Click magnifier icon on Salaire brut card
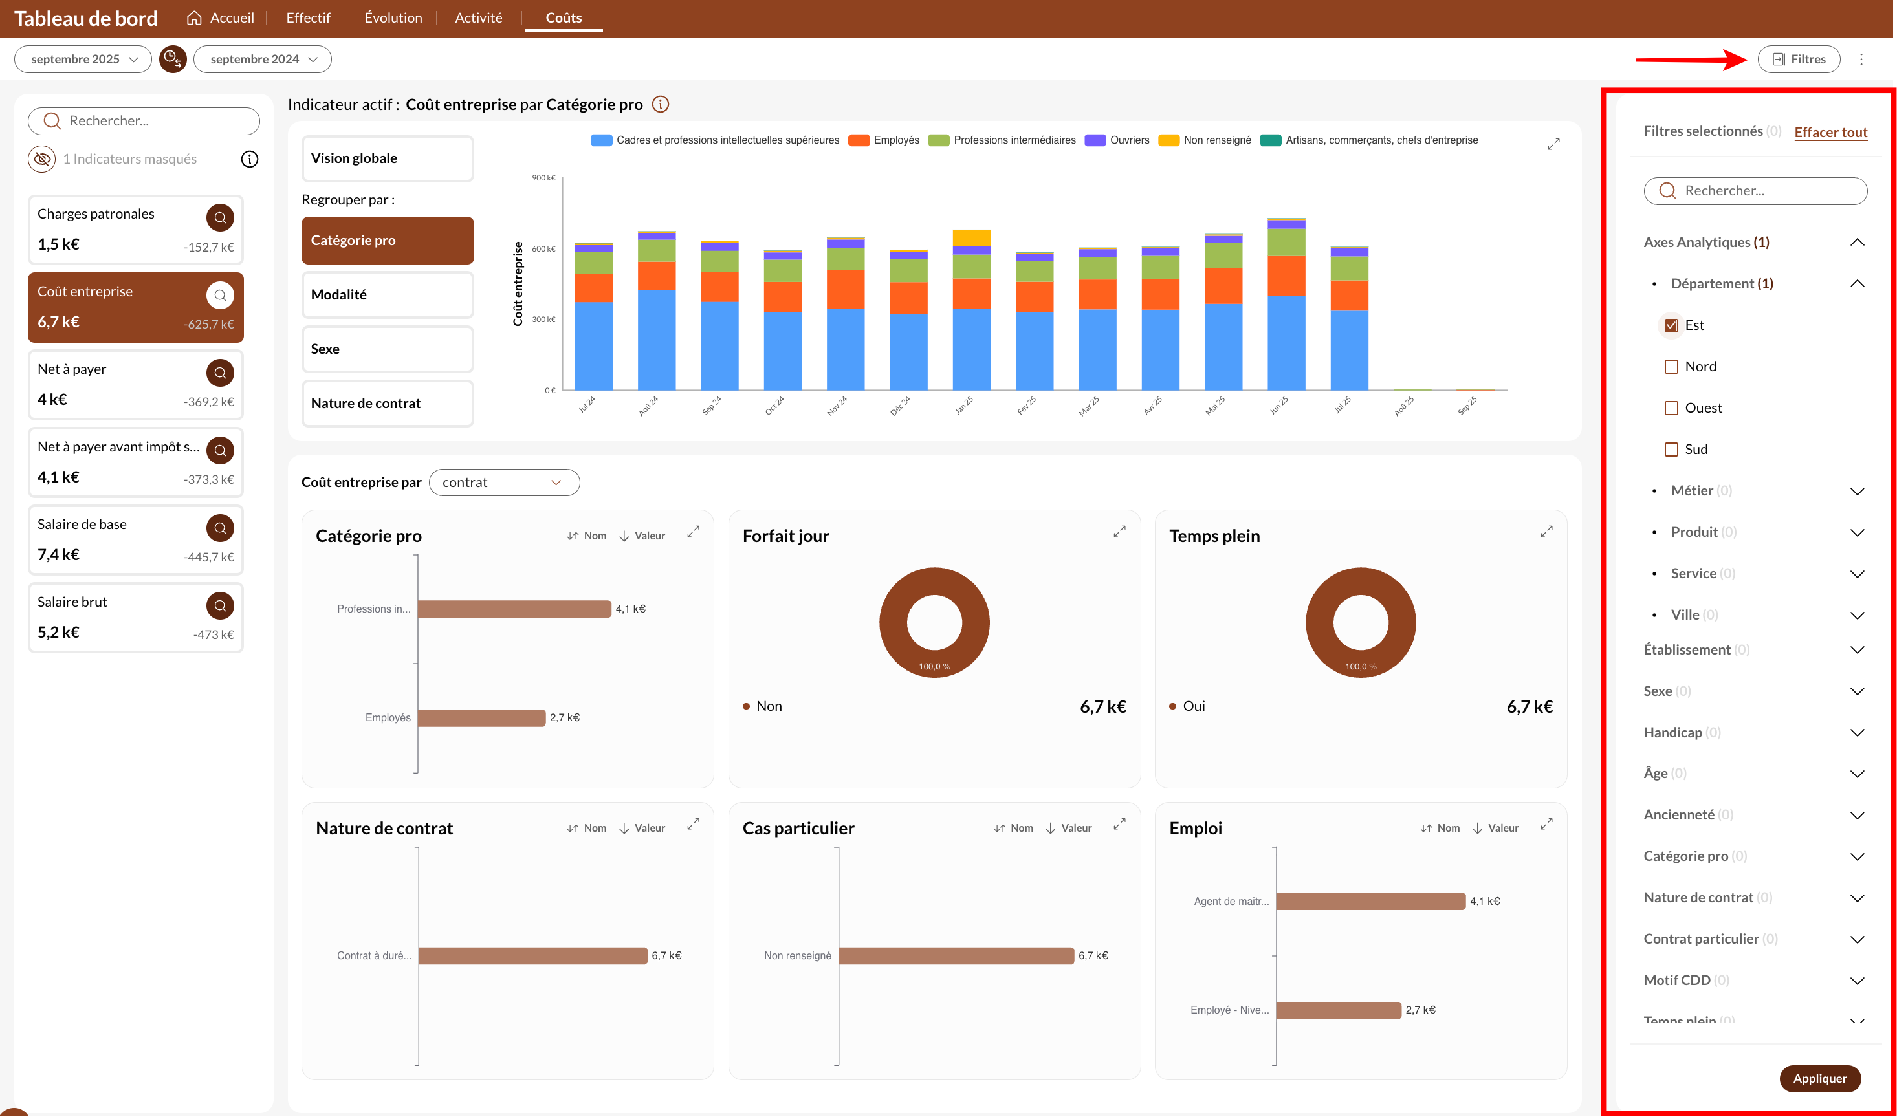This screenshot has height=1117, width=1897. click(x=220, y=605)
